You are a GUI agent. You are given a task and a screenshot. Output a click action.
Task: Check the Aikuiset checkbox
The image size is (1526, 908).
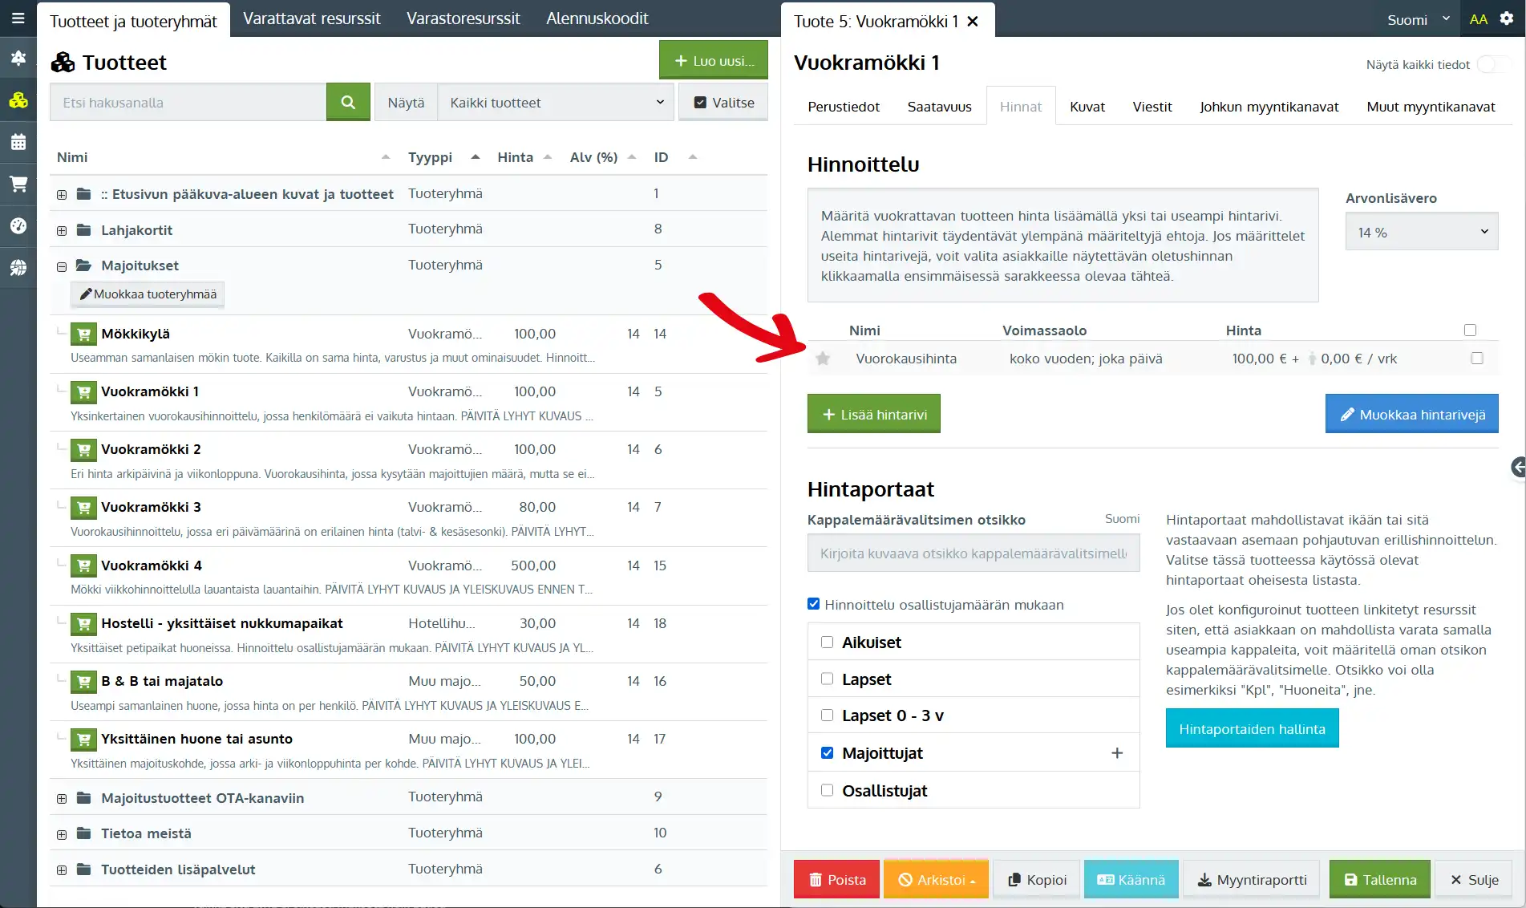pos(827,642)
